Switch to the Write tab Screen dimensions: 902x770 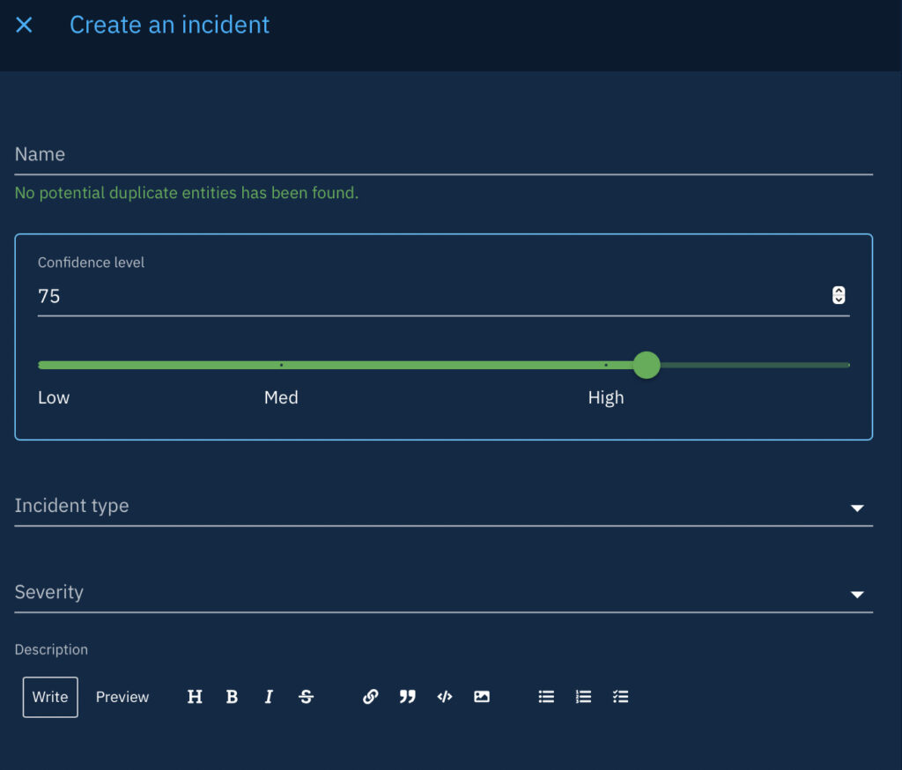[x=50, y=697]
